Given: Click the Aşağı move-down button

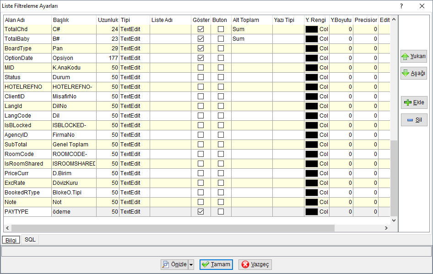Looking at the screenshot, I should pyautogui.click(x=414, y=73).
